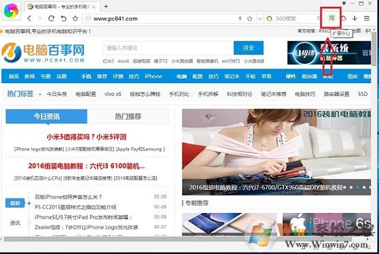Click hot tag vivo x6
The width and height of the screenshot is (379, 254).
click(113, 94)
